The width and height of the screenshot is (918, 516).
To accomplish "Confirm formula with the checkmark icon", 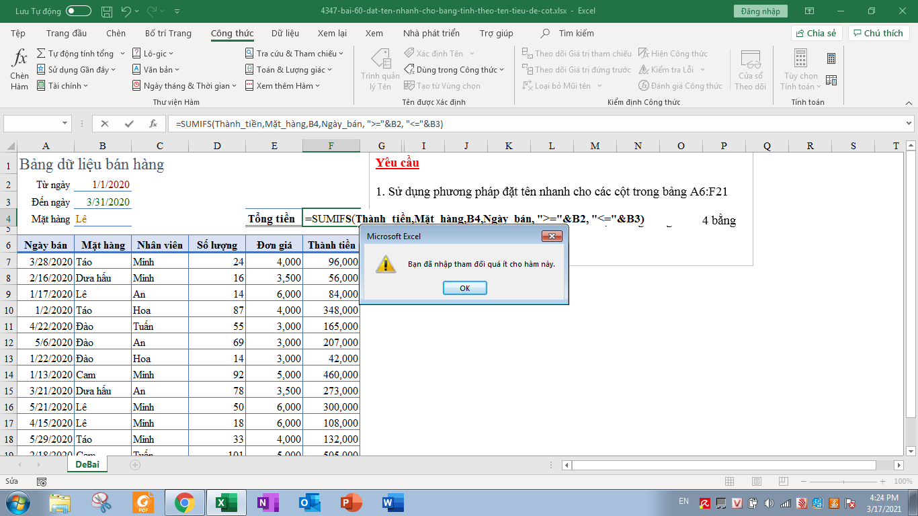I will (128, 124).
